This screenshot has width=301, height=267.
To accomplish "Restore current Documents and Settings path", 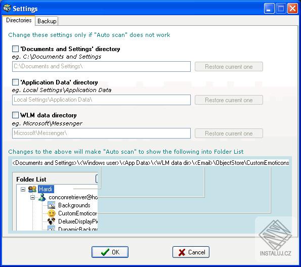I will tap(229, 67).
